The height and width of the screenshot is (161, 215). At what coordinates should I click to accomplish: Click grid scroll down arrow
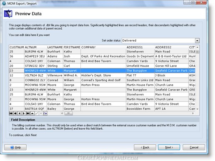[x=197, y=109]
